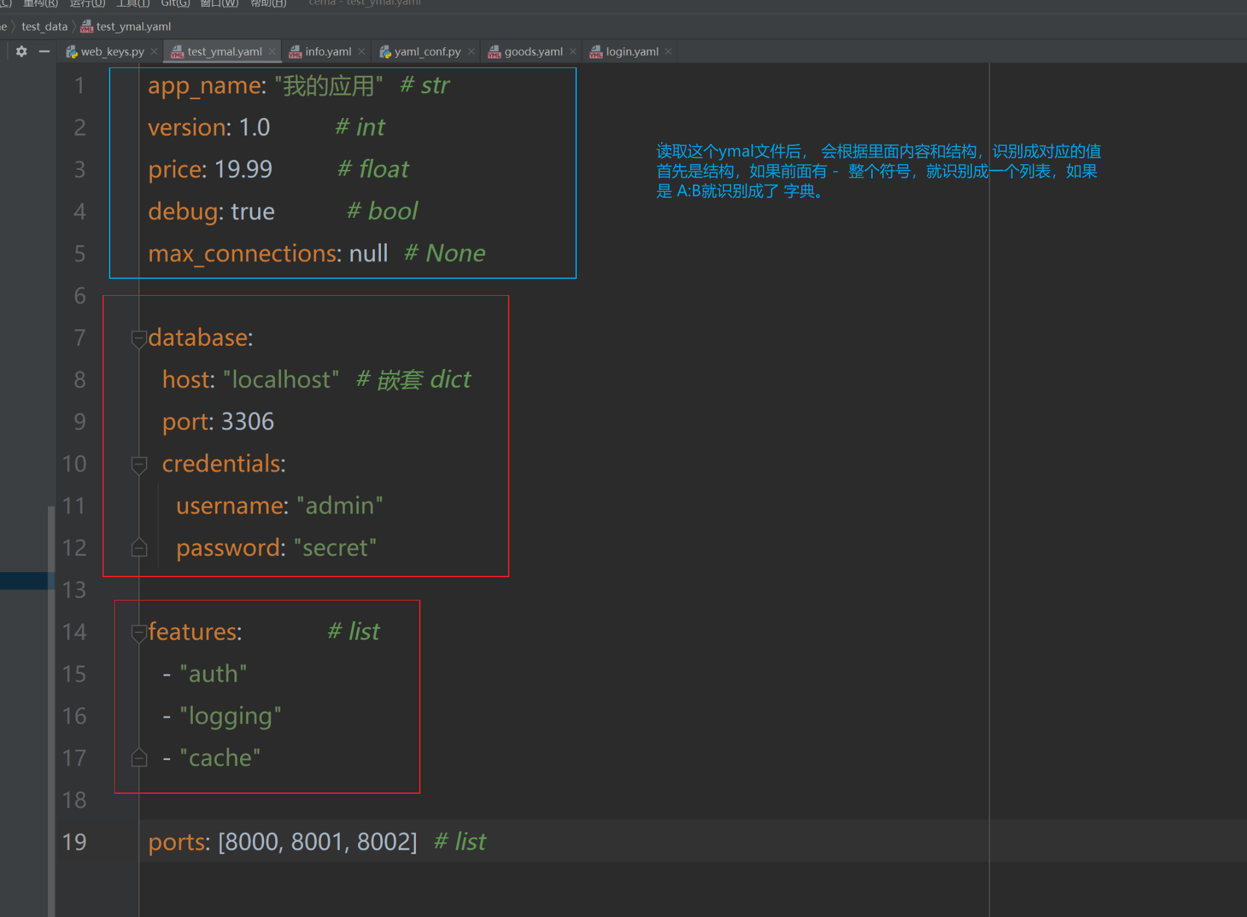The width and height of the screenshot is (1247, 917).
Task: Hide project panel with minus icon
Action: [x=44, y=51]
